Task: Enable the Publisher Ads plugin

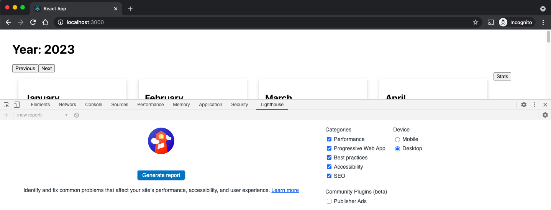Action: tap(329, 201)
